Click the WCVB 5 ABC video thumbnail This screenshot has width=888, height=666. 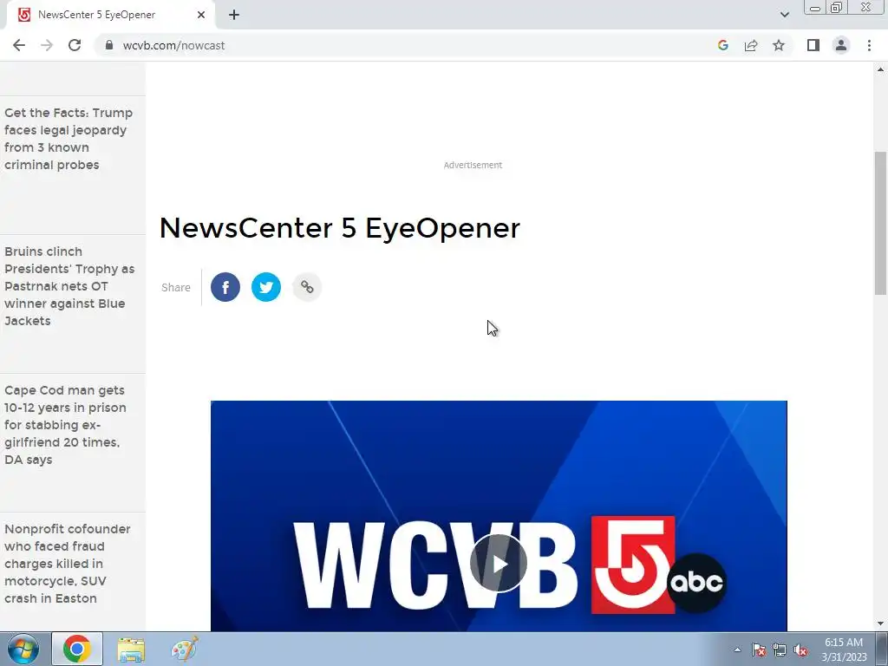pyautogui.click(x=499, y=516)
